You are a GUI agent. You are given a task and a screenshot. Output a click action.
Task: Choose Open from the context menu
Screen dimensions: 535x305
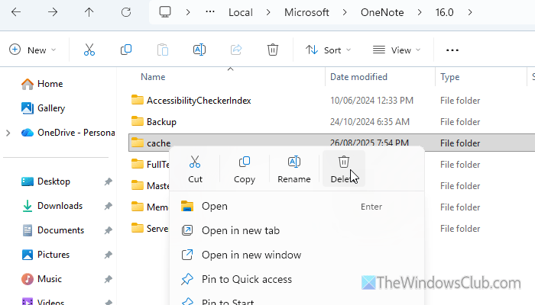point(297,207)
